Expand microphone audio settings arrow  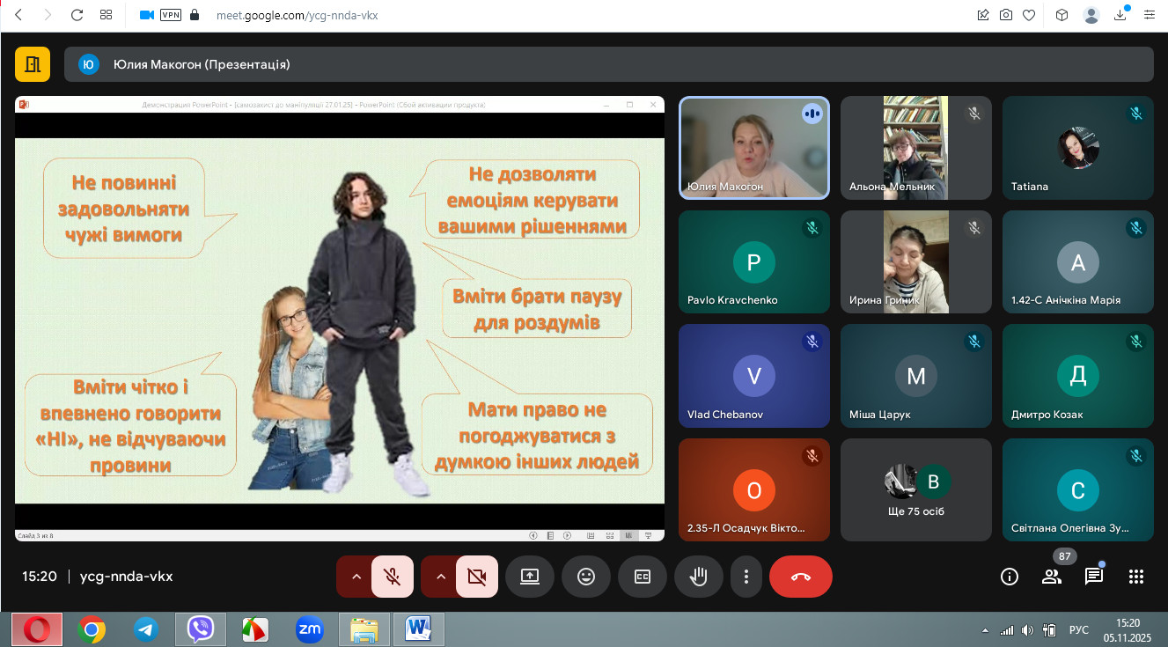pos(356,577)
